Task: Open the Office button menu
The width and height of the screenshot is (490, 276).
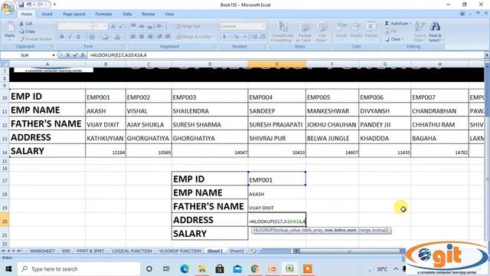Action: (8, 8)
